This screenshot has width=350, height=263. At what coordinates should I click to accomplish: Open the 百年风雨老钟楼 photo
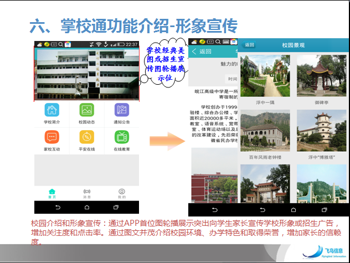[265, 128]
